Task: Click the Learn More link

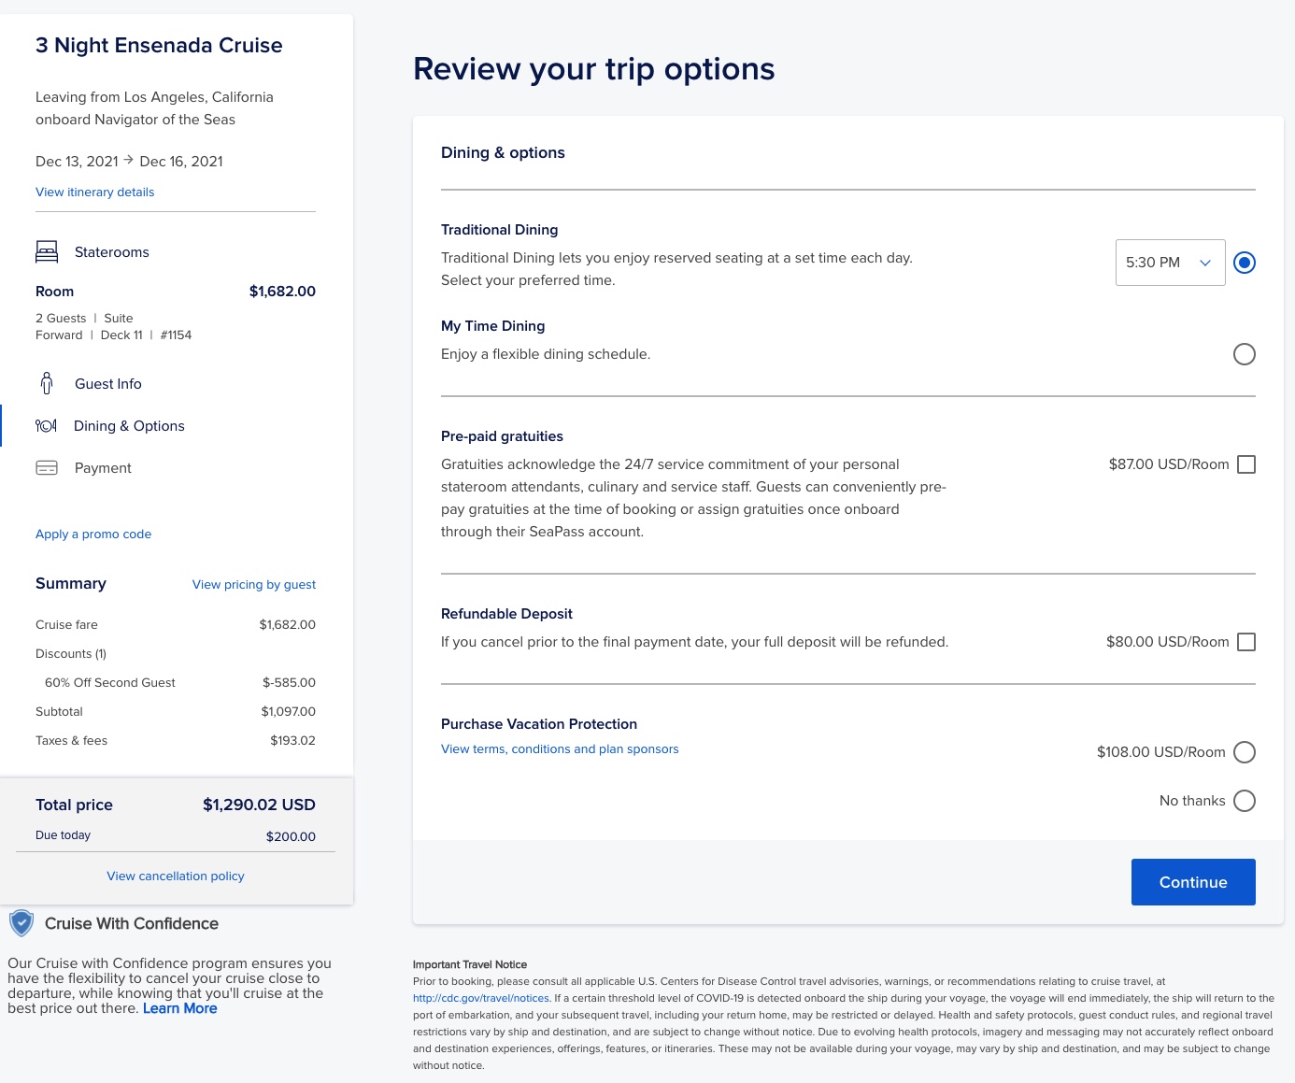Action: [x=180, y=1008]
